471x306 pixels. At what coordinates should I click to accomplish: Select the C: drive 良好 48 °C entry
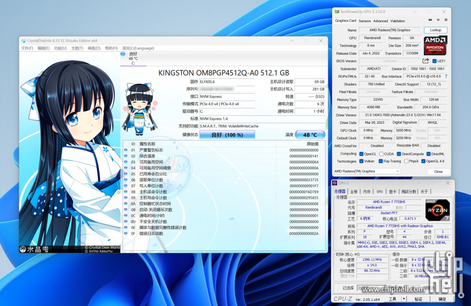133,58
